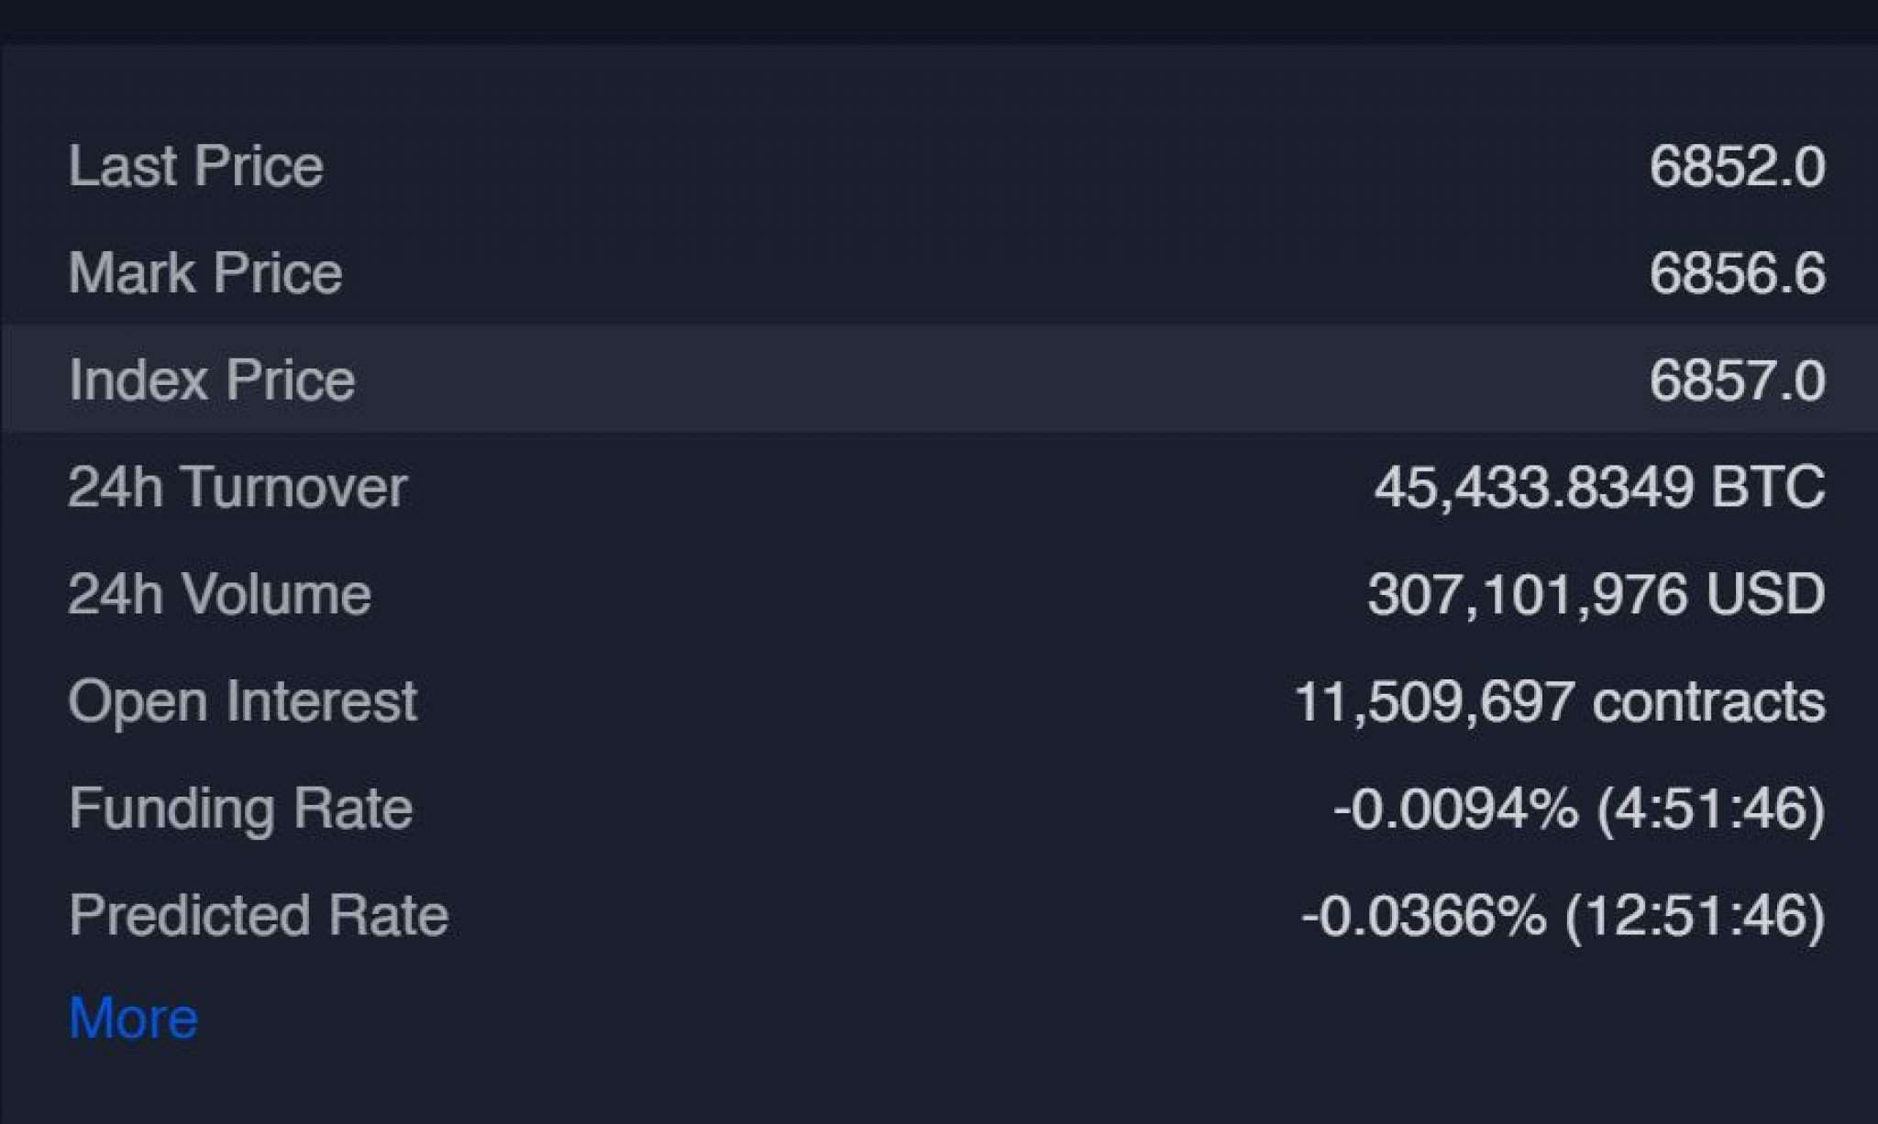The image size is (1878, 1124).
Task: Click the predicted countdown timer 12:51:46
Action: (1695, 915)
